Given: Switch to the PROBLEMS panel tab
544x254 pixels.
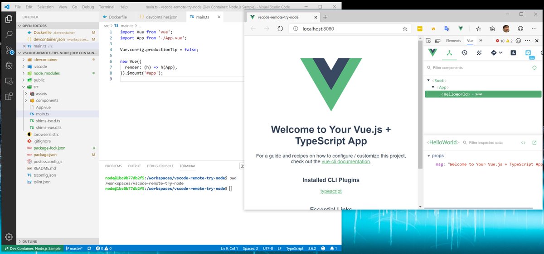Looking at the screenshot, I should 113,166.
